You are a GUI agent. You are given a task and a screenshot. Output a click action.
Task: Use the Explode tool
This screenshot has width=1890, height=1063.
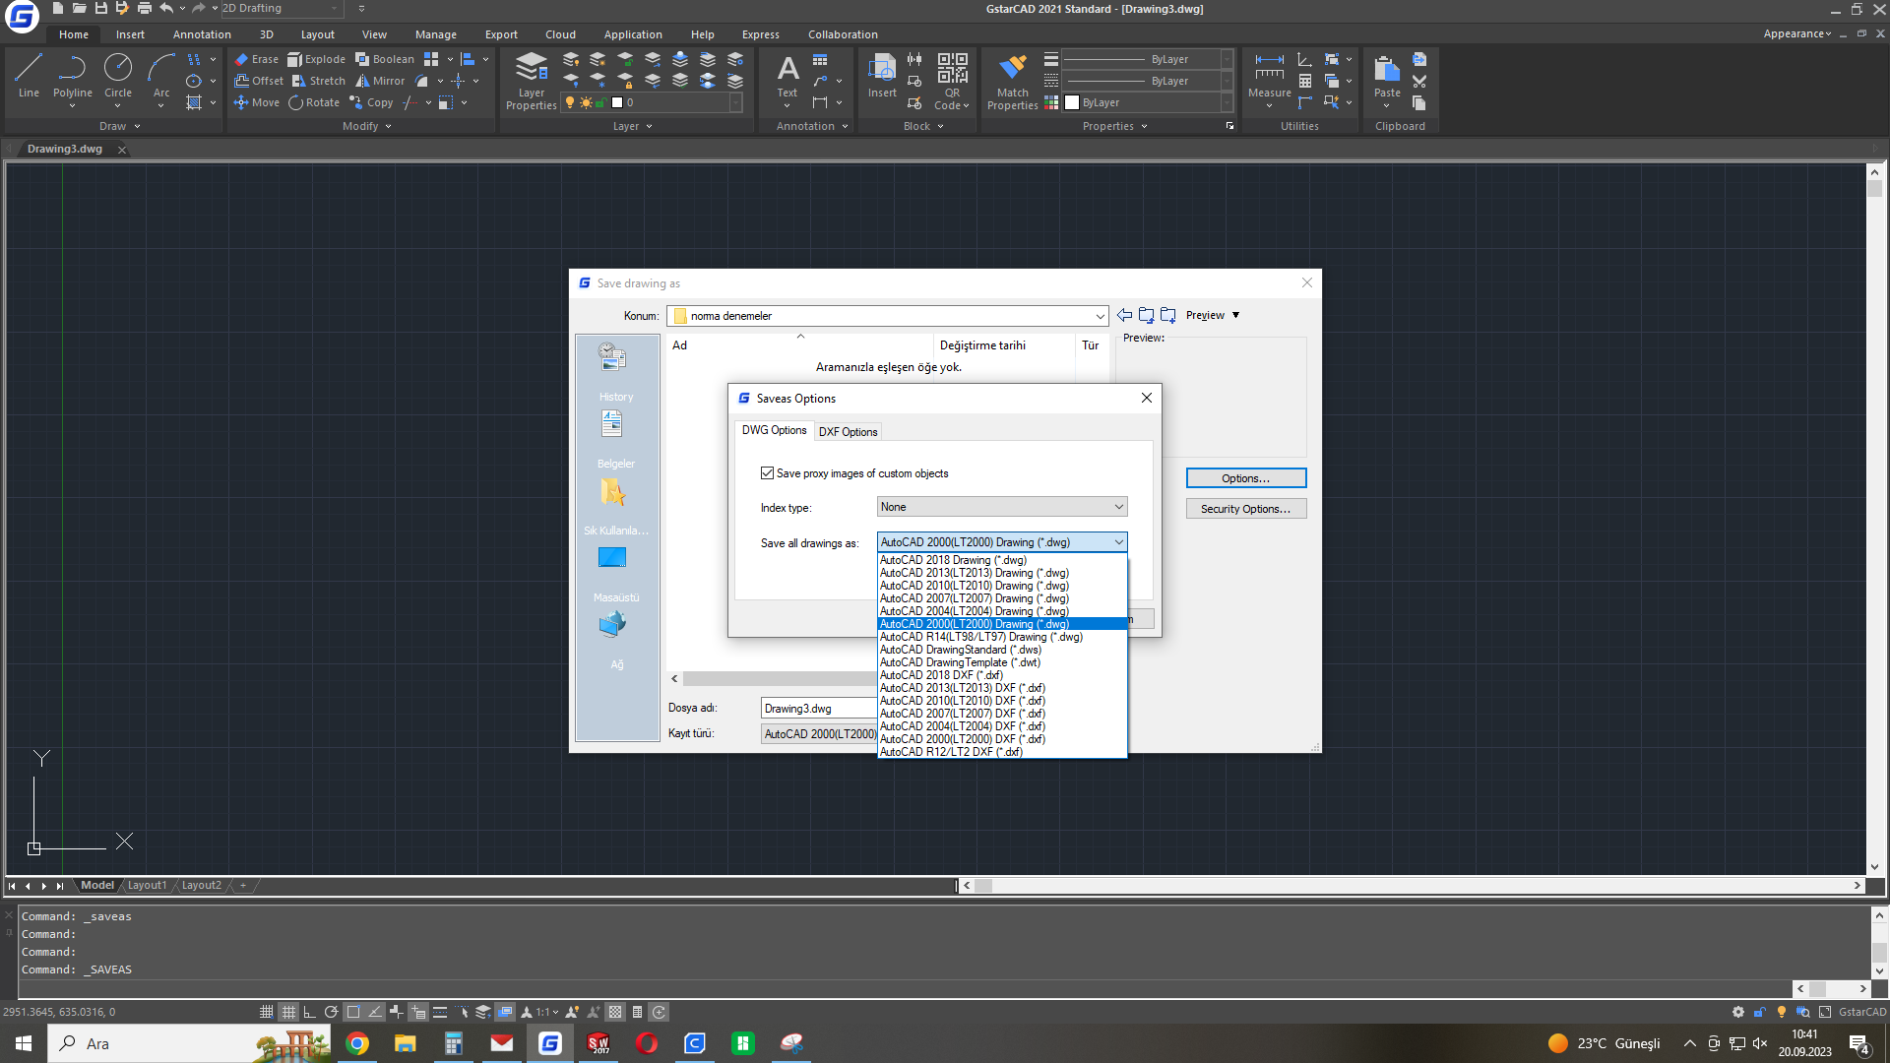(x=316, y=59)
